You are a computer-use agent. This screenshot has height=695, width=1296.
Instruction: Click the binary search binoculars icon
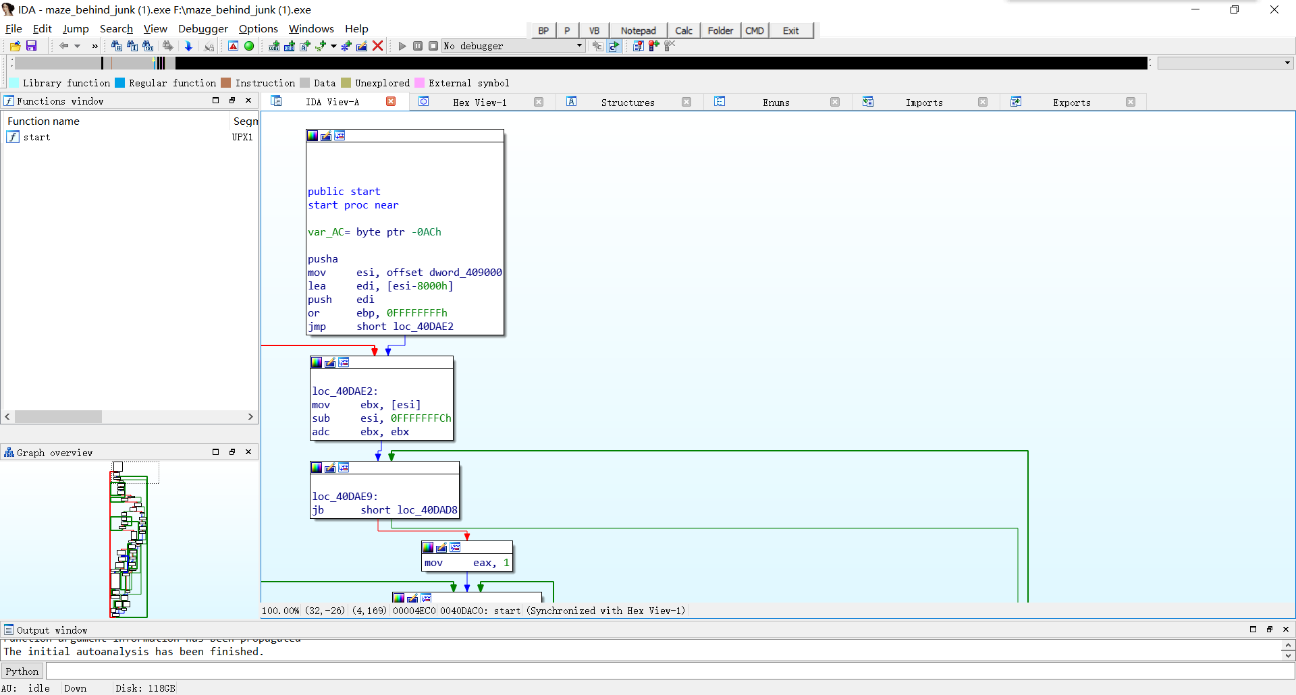148,46
